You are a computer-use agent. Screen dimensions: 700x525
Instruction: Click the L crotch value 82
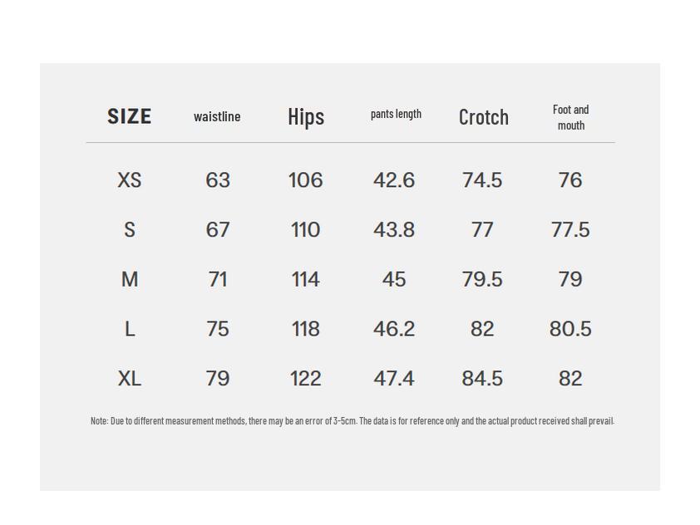pyautogui.click(x=482, y=329)
